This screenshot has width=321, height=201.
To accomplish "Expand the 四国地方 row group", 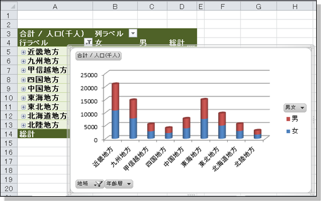I will click(24, 80).
